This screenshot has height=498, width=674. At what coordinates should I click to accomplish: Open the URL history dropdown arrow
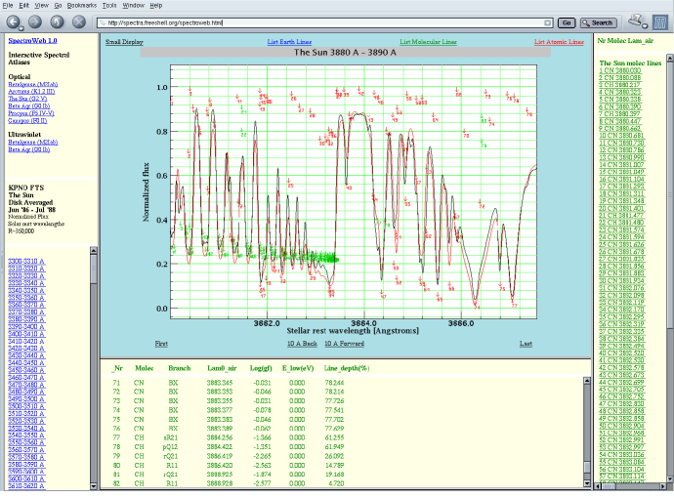tap(549, 21)
